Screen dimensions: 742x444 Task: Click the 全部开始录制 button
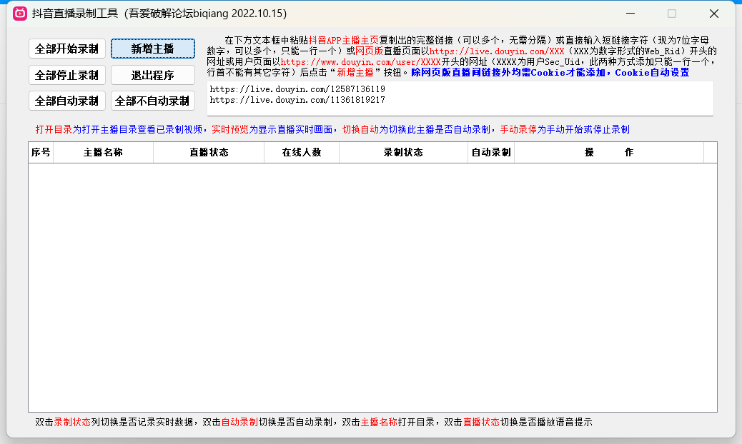coord(67,49)
